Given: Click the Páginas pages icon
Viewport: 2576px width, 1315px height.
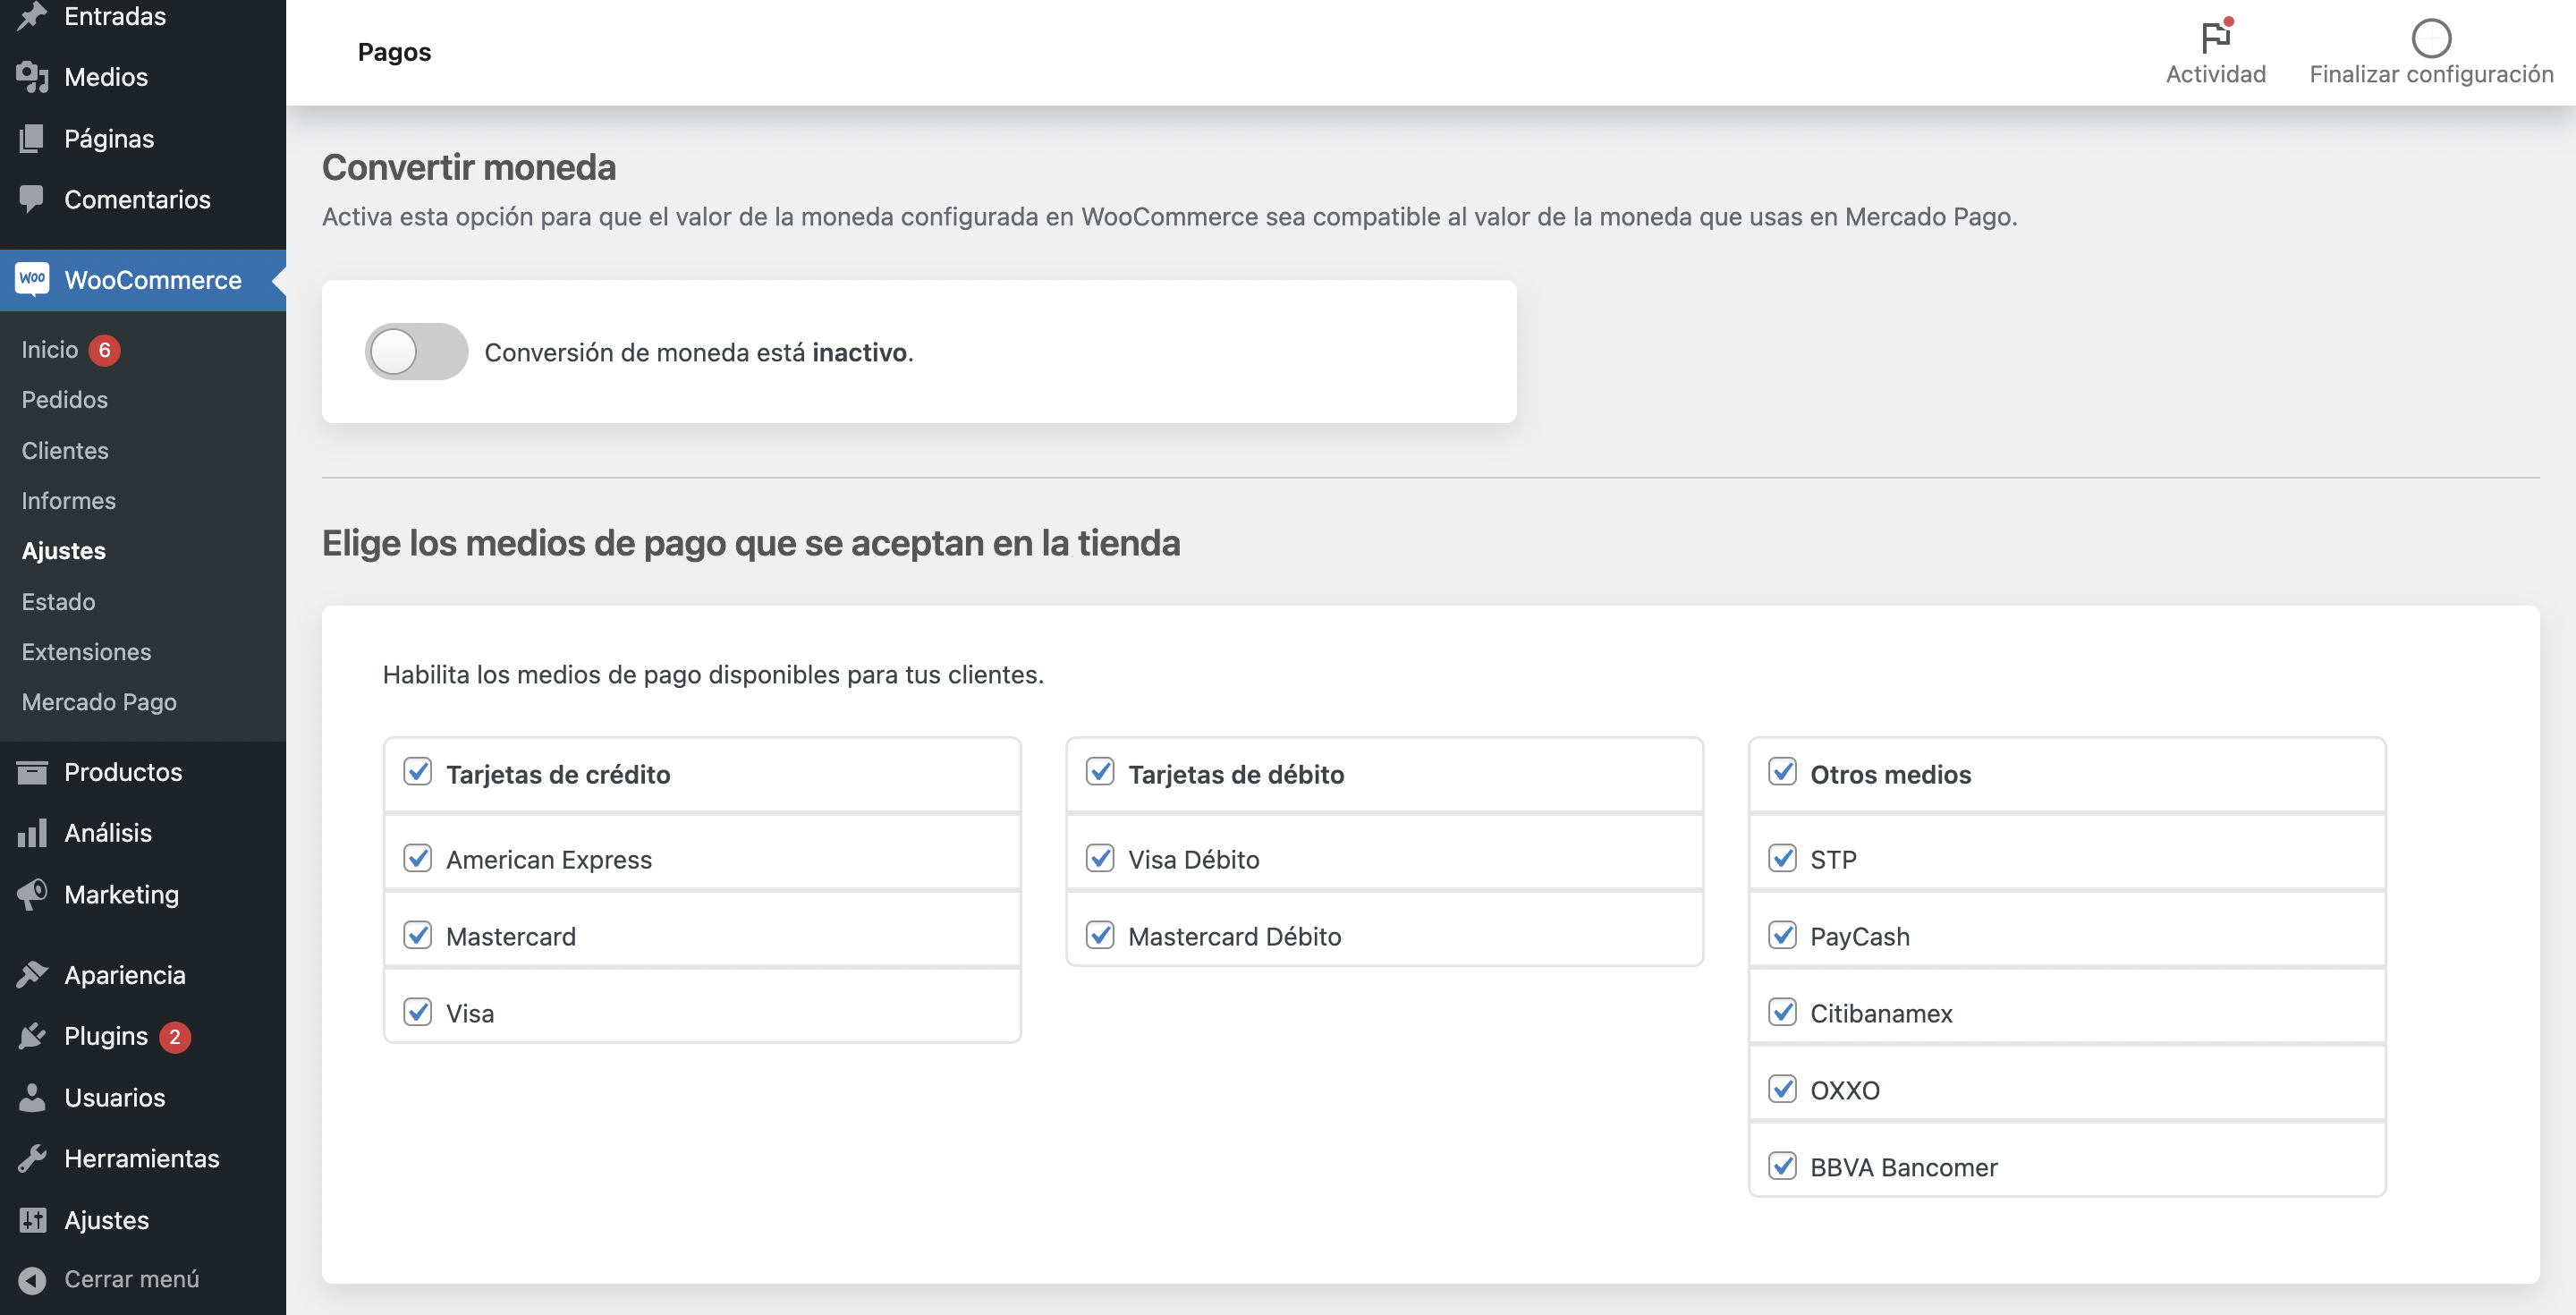Looking at the screenshot, I should (32, 138).
